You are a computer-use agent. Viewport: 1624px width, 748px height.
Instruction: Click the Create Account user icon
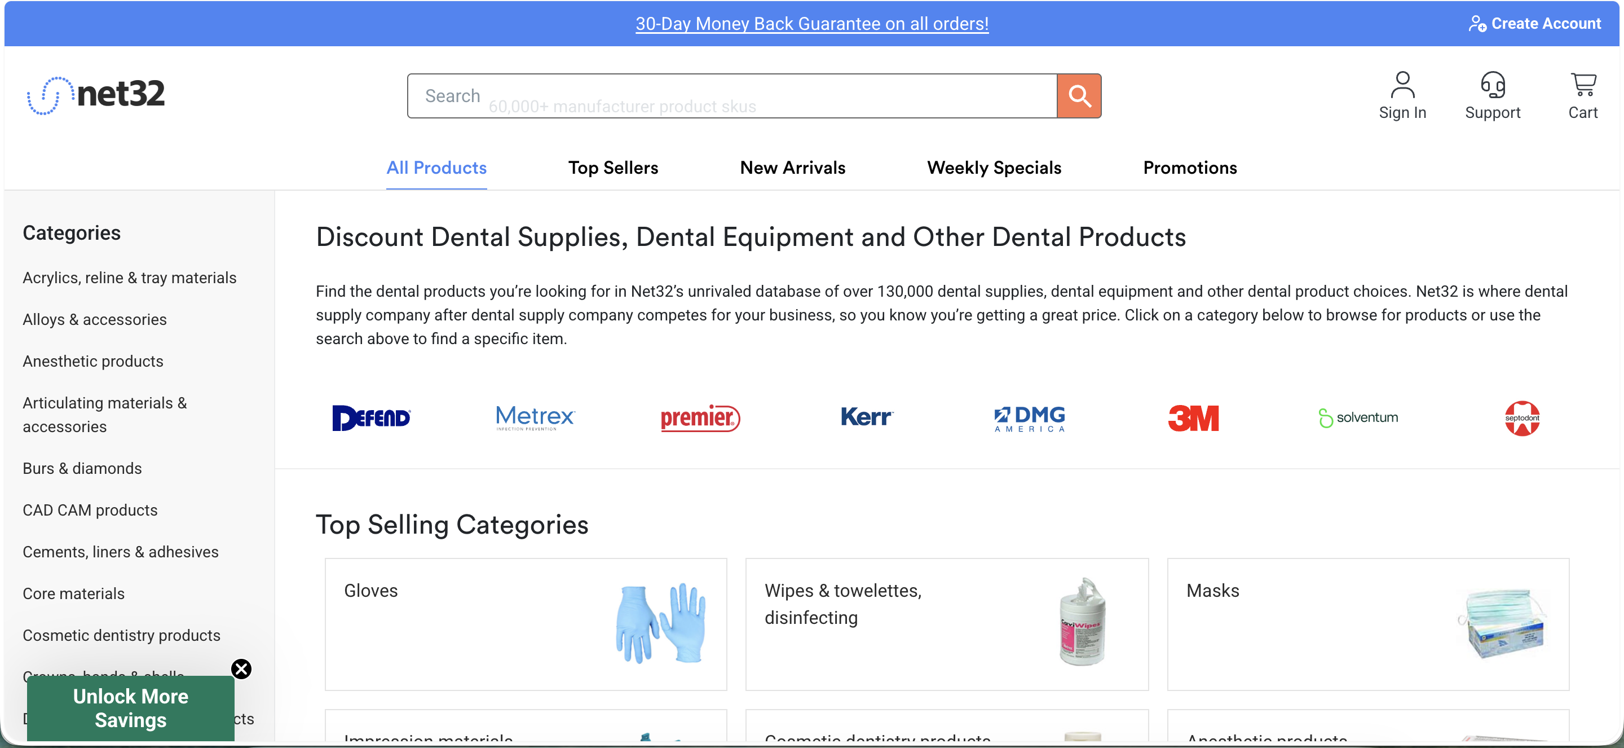[1477, 24]
